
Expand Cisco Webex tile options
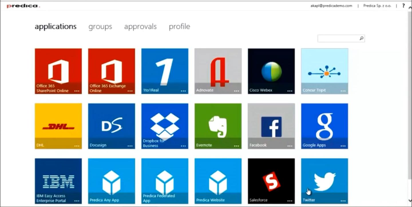point(290,91)
